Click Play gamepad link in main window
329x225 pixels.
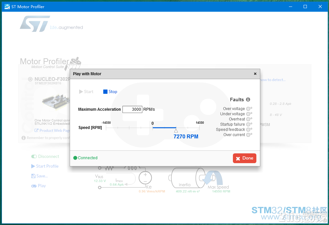pyautogui.click(x=39, y=186)
